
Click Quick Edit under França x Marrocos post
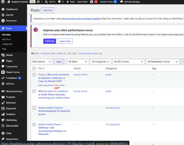(x=49, y=85)
